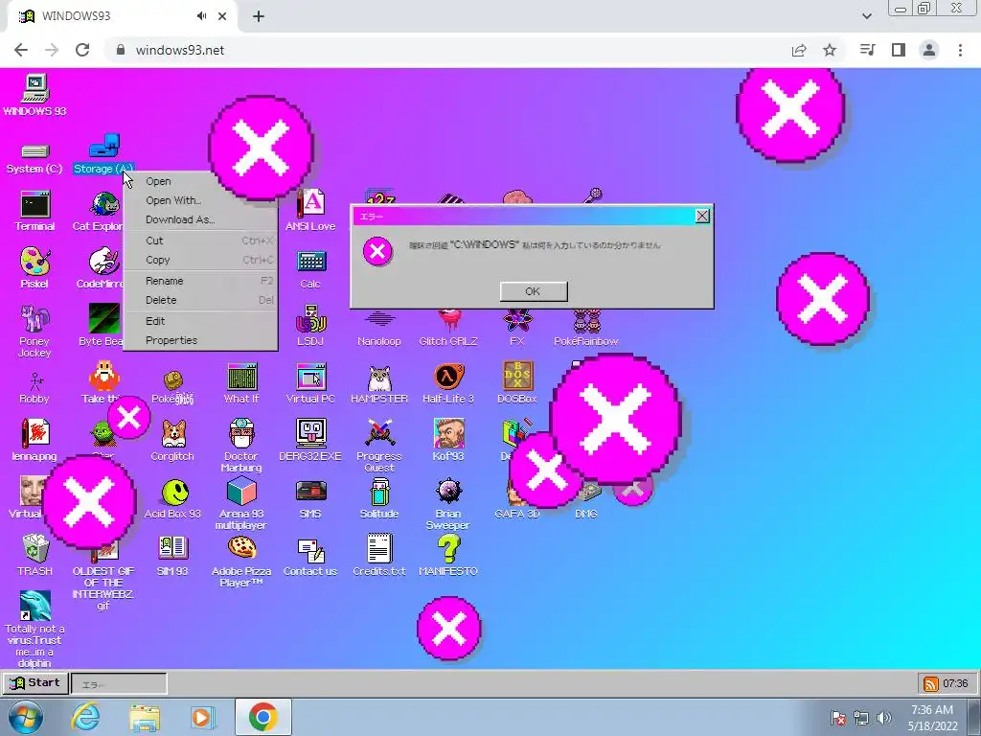This screenshot has height=736, width=981.
Task: Open the Contact us icon
Action: [x=310, y=551]
